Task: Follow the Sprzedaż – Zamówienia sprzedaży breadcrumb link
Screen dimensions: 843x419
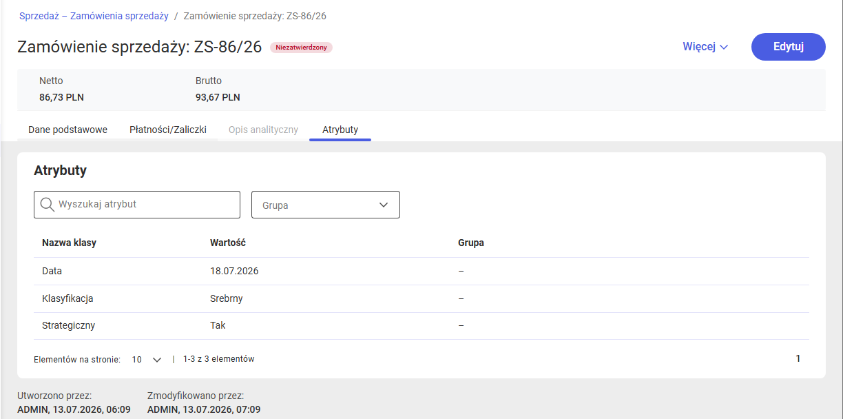Action: pyautogui.click(x=94, y=15)
